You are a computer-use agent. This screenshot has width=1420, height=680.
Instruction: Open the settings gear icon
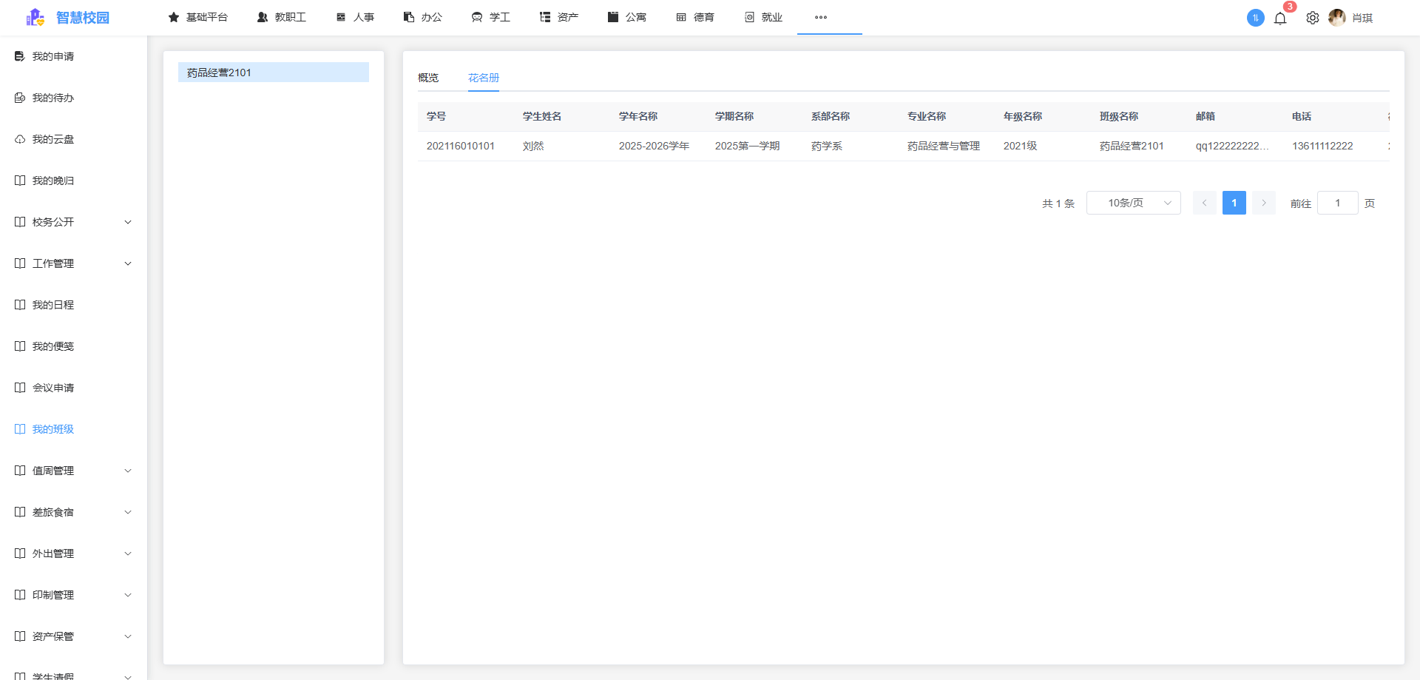[1313, 18]
